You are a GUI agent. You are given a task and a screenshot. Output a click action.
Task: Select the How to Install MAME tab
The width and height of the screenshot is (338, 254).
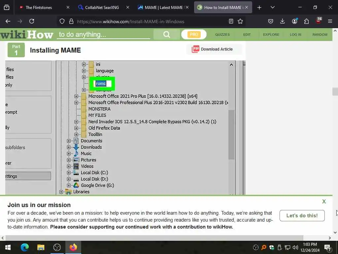[x=223, y=7]
